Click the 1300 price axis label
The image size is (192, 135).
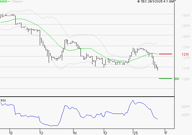click(186, 47)
